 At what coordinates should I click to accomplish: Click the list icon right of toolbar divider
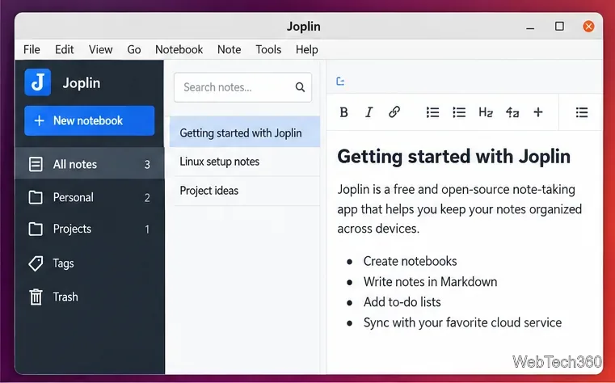point(582,112)
